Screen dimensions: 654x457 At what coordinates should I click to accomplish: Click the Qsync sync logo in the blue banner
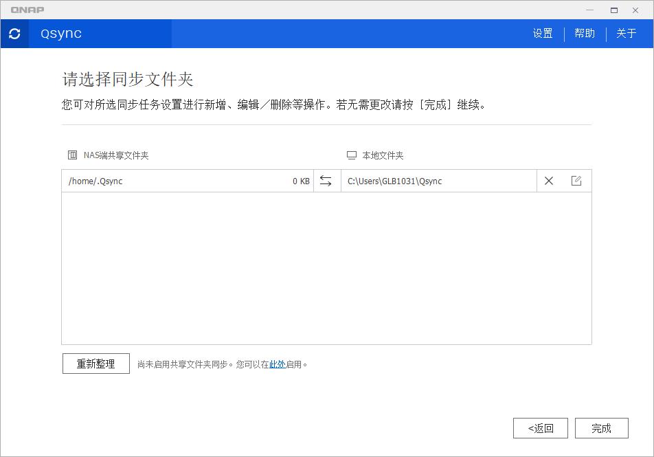[x=14, y=33]
